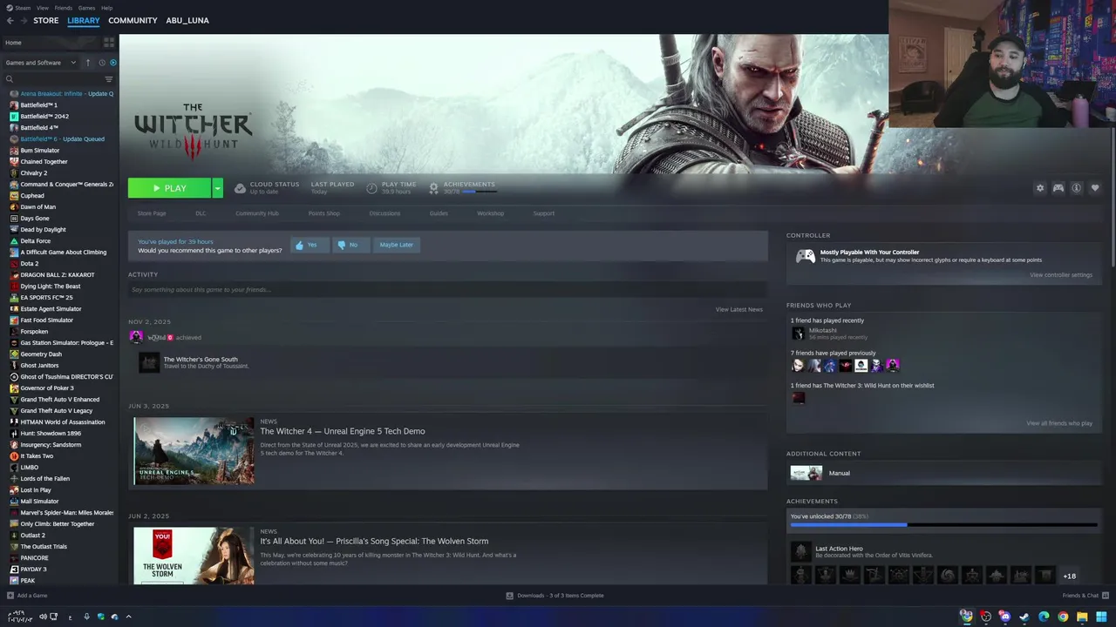Click Add a Game plus icon
1116x627 pixels.
[10, 596]
